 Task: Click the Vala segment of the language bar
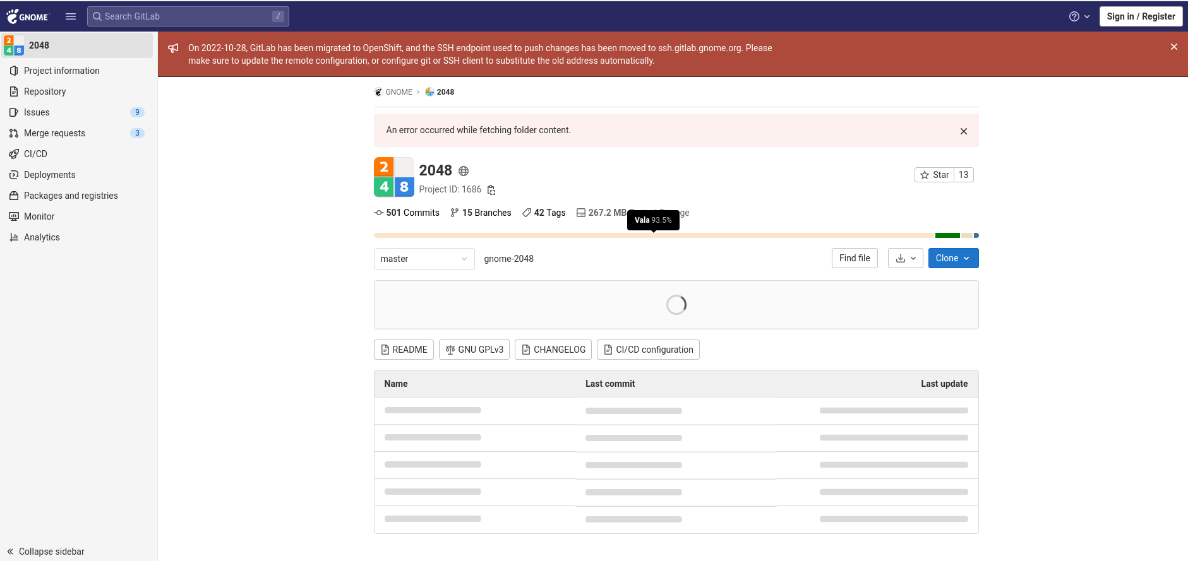click(x=654, y=235)
